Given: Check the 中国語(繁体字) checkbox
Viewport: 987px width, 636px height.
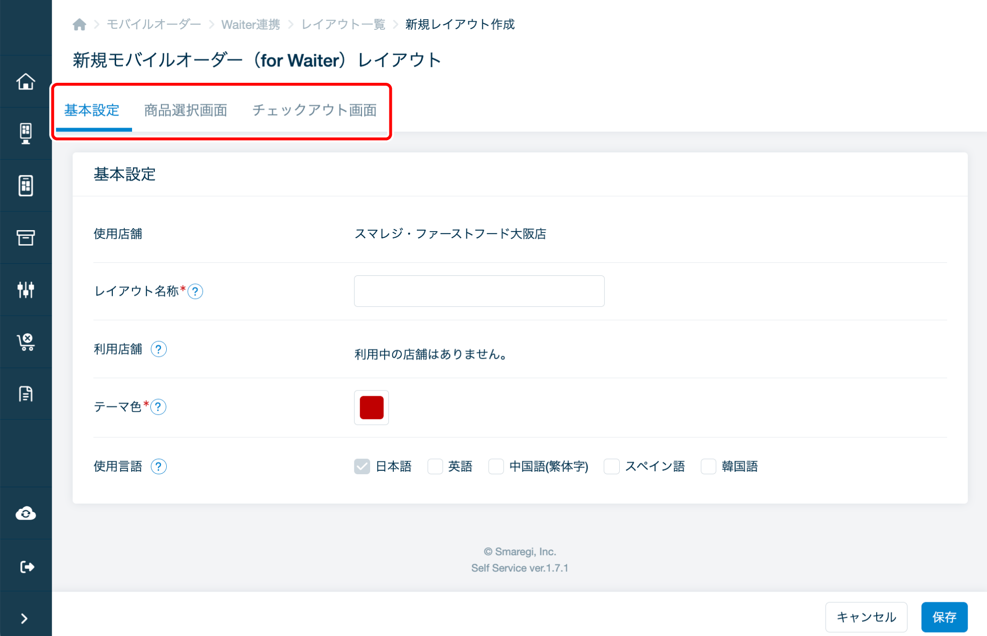Looking at the screenshot, I should pyautogui.click(x=496, y=466).
